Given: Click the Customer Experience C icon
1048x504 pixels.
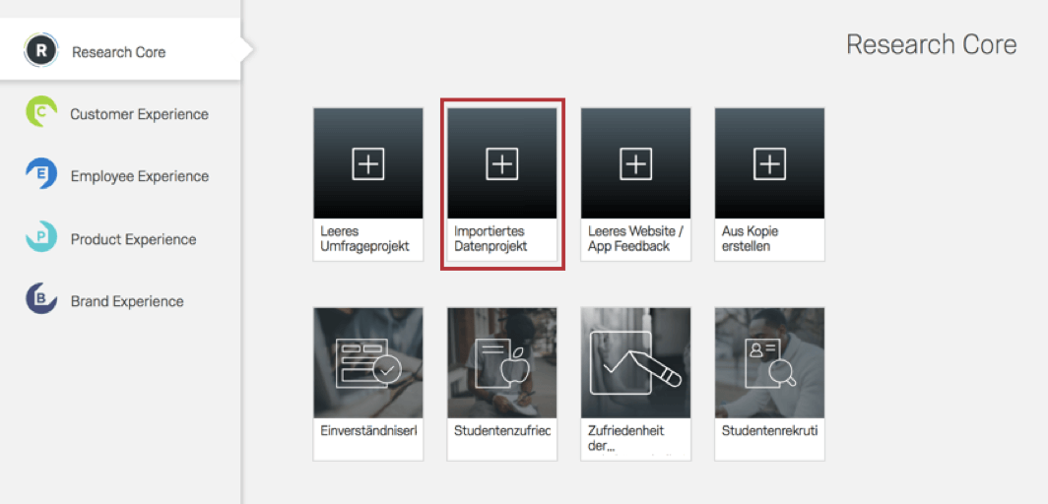Looking at the screenshot, I should tap(40, 111).
